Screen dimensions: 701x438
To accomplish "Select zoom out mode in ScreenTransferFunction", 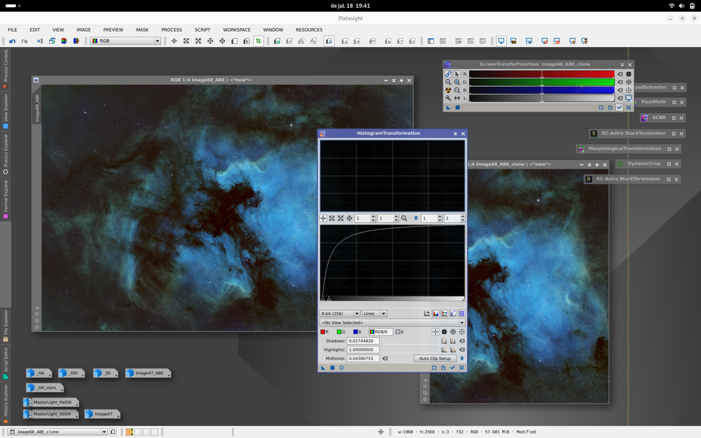I will pyautogui.click(x=457, y=90).
